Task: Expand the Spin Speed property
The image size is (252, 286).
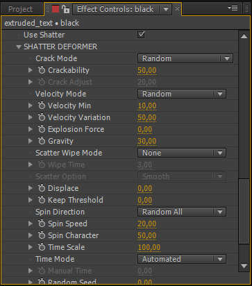Action: click(31, 224)
